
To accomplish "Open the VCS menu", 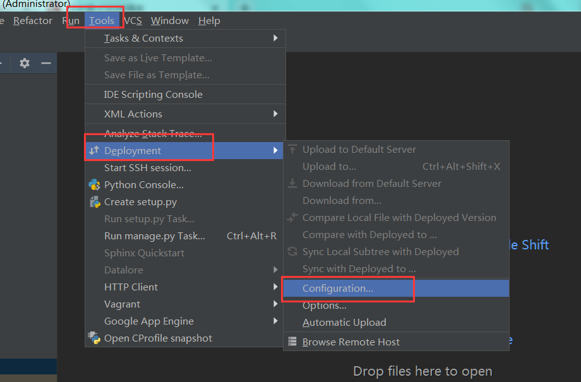I will [133, 21].
